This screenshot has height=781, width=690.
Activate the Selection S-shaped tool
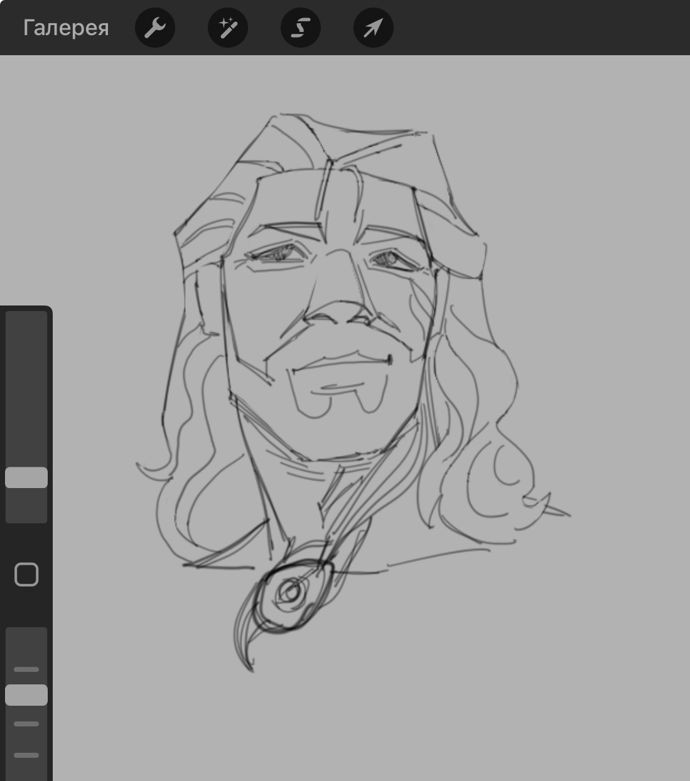[301, 28]
